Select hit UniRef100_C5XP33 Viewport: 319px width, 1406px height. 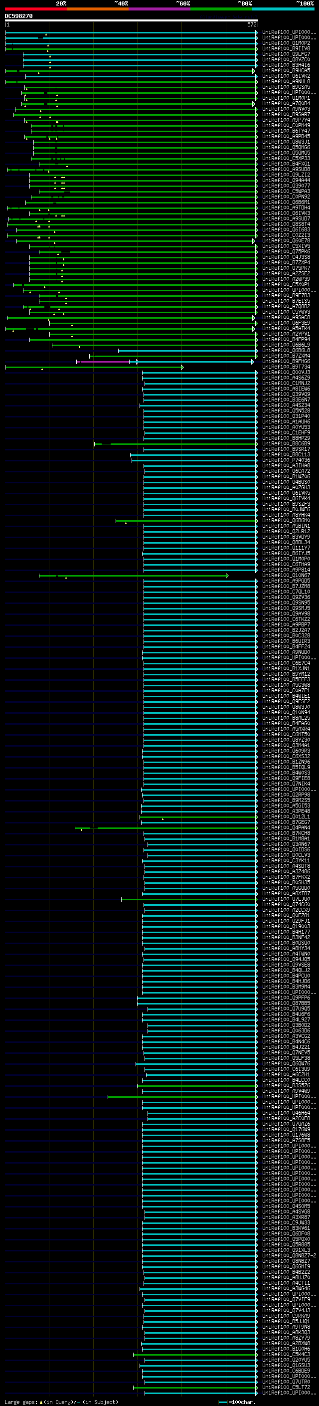point(286,158)
